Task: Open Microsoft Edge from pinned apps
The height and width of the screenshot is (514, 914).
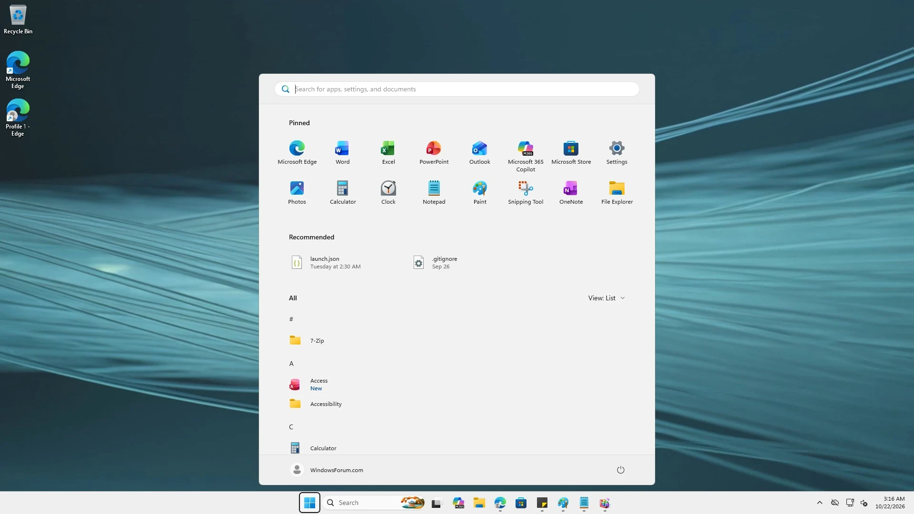Action: click(297, 153)
